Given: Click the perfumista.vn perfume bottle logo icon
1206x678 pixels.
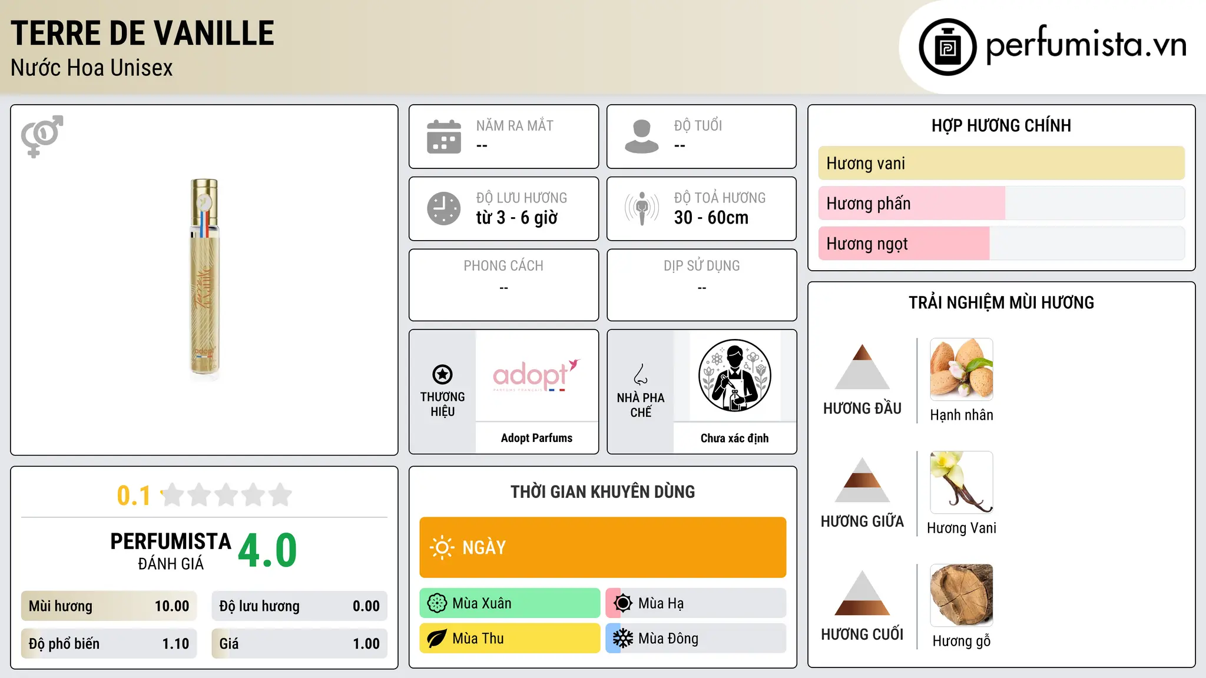Looking at the screenshot, I should tap(947, 47).
